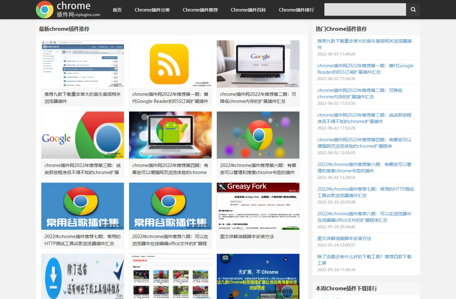
Task: Click the date 2022-05-26 20:35:08
Action: coord(336,202)
